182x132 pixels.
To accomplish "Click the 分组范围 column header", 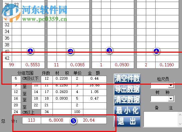I will pos(25,73).
